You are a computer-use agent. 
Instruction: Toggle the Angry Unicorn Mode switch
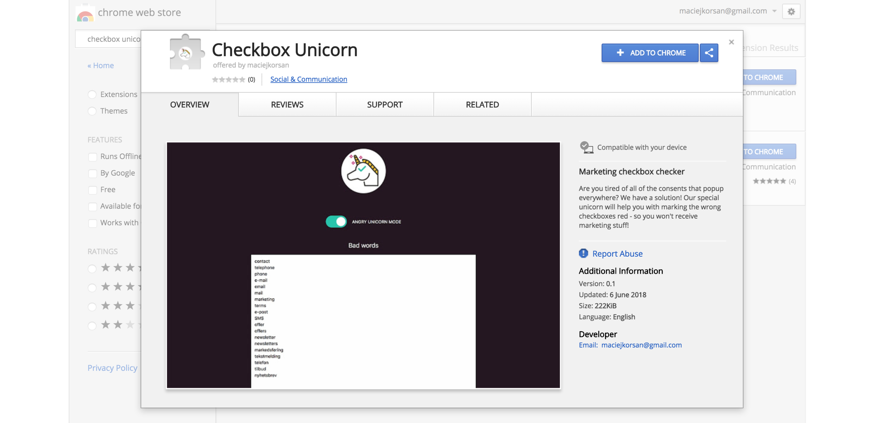click(x=336, y=221)
